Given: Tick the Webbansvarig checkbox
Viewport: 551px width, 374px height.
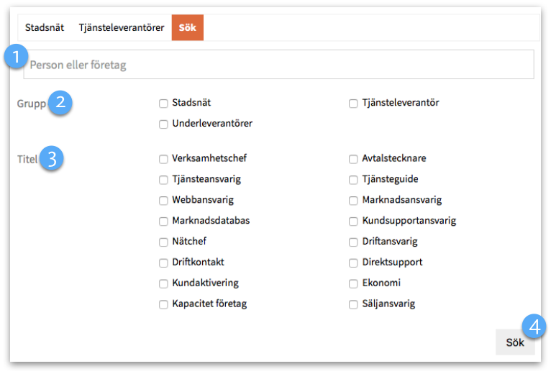Looking at the screenshot, I should pos(163,201).
